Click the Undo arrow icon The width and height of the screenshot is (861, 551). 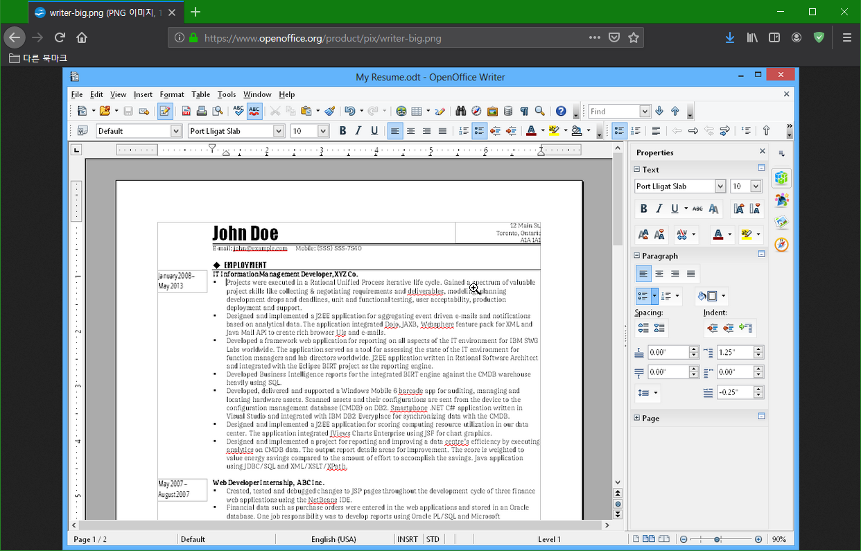click(349, 111)
